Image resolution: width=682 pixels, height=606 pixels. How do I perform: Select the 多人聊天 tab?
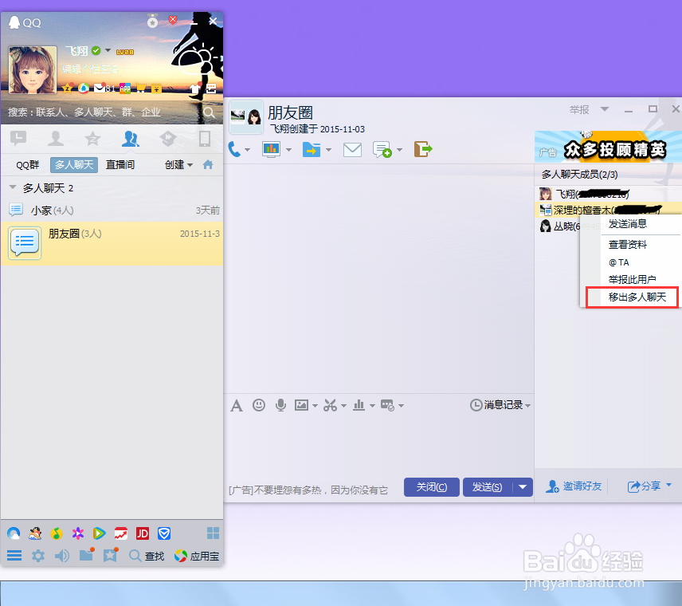tap(74, 165)
